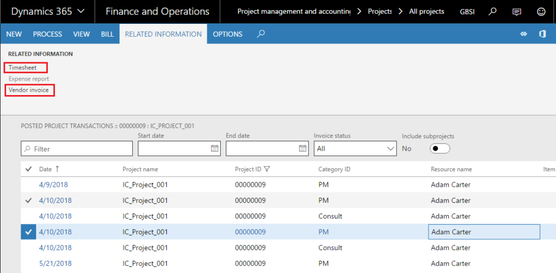
Task: Open the Office app icon
Action: coord(542,34)
